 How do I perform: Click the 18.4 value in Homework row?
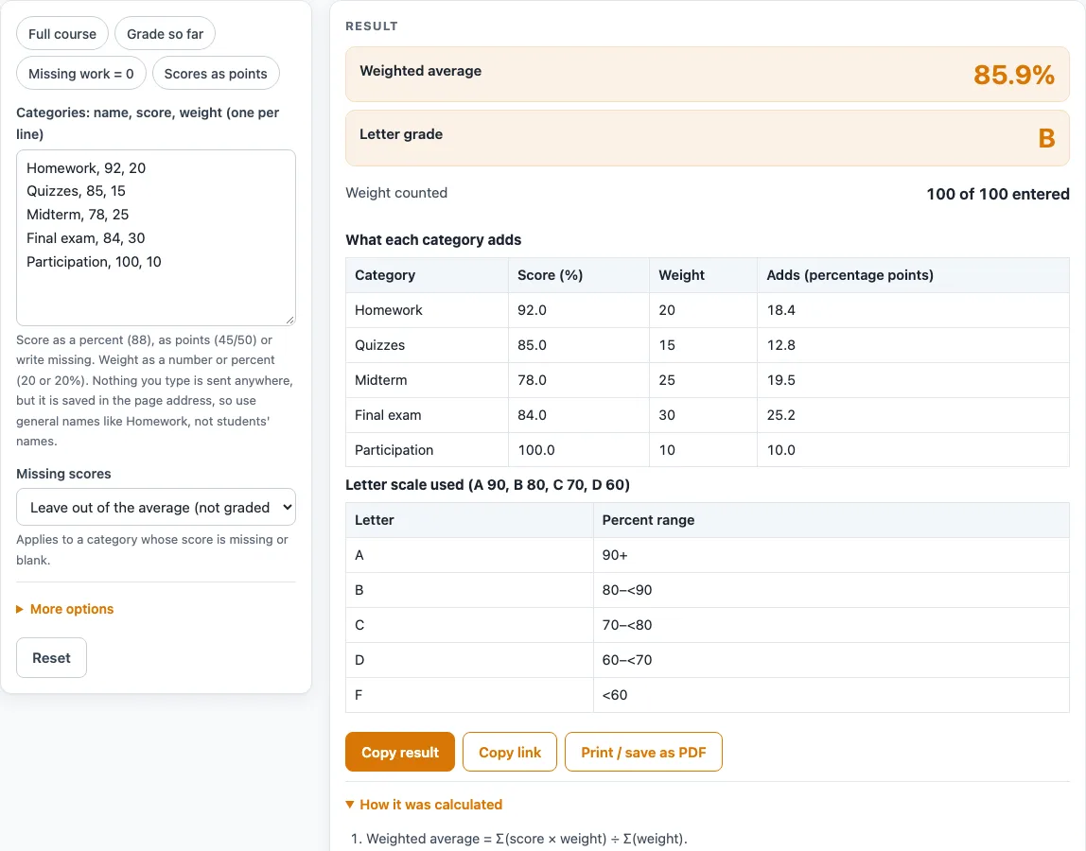pyautogui.click(x=780, y=310)
